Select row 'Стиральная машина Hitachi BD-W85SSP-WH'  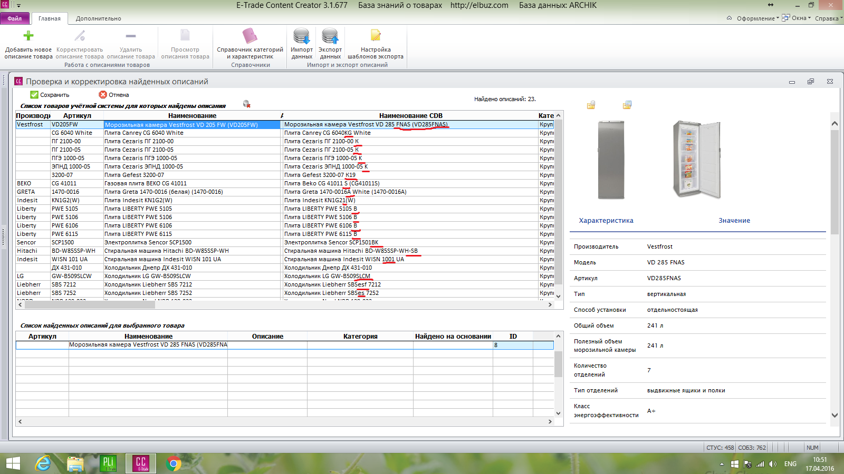pyautogui.click(x=285, y=251)
